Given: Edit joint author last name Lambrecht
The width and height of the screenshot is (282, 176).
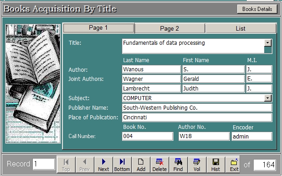Looking at the screenshot, I should 151,89.
